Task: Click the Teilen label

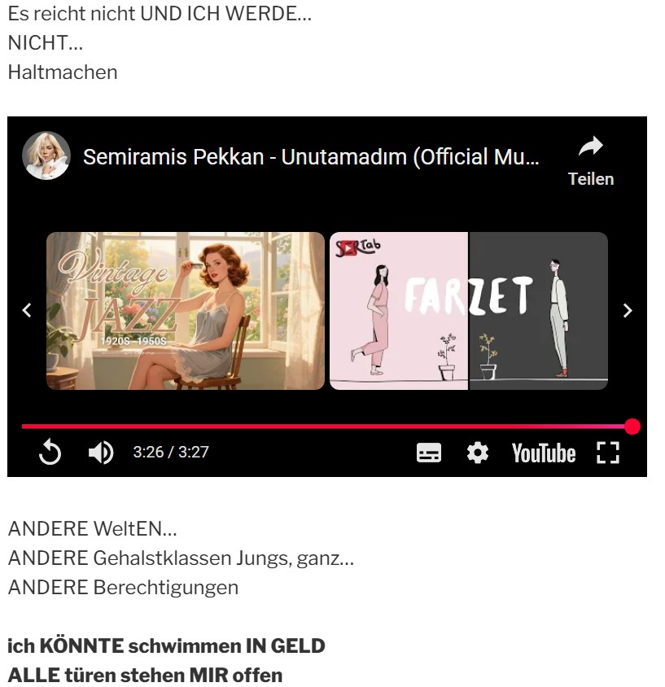Action: [591, 179]
